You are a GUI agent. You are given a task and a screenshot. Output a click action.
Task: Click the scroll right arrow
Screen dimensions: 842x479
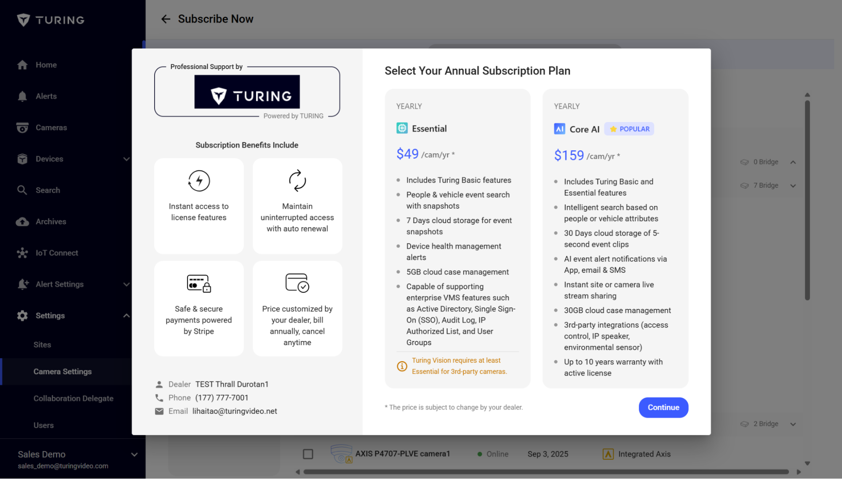[x=799, y=472]
